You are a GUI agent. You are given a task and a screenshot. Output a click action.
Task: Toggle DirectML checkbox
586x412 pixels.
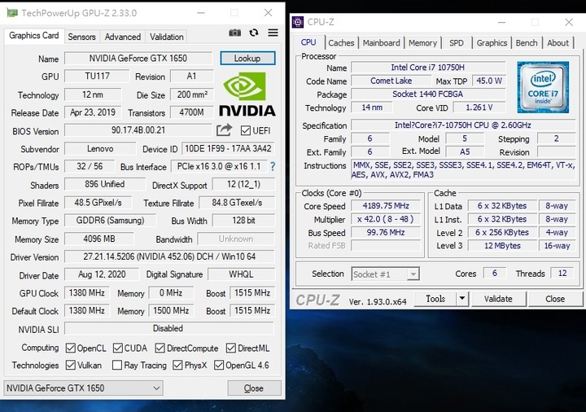point(231,348)
